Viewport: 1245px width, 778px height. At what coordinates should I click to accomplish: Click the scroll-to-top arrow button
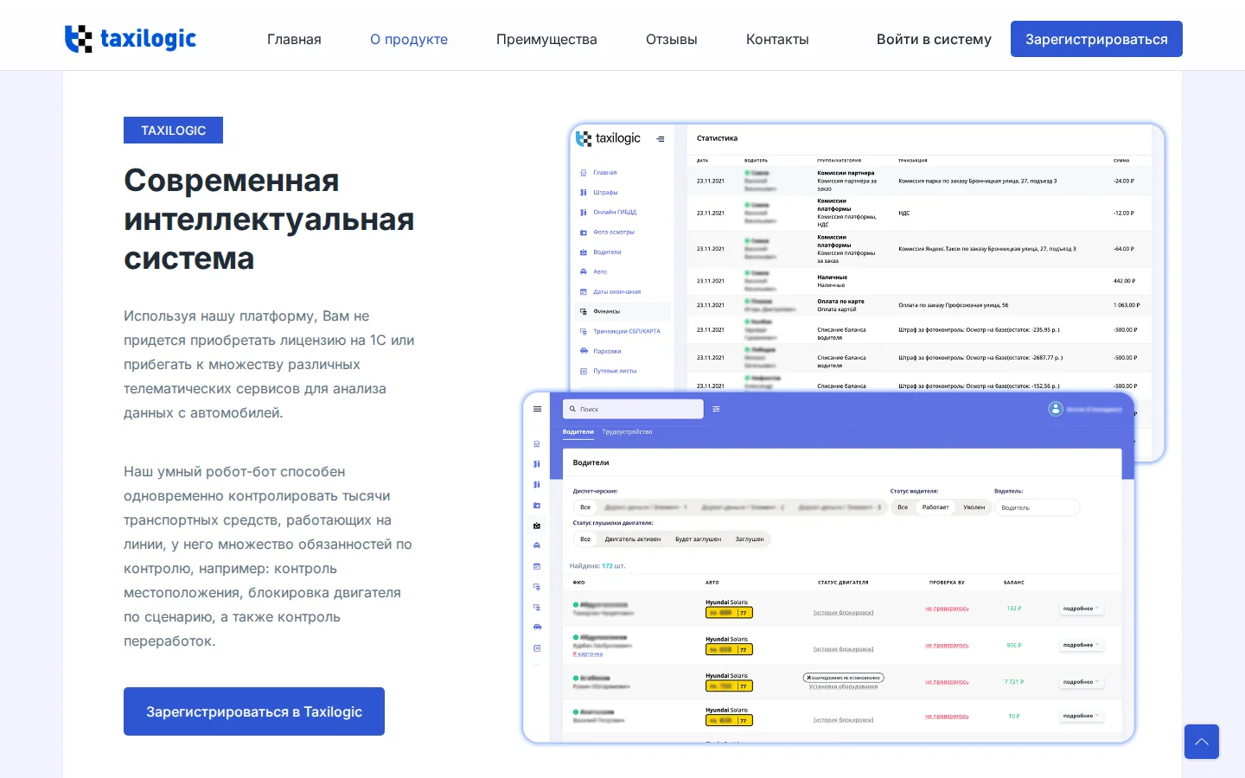1202,742
